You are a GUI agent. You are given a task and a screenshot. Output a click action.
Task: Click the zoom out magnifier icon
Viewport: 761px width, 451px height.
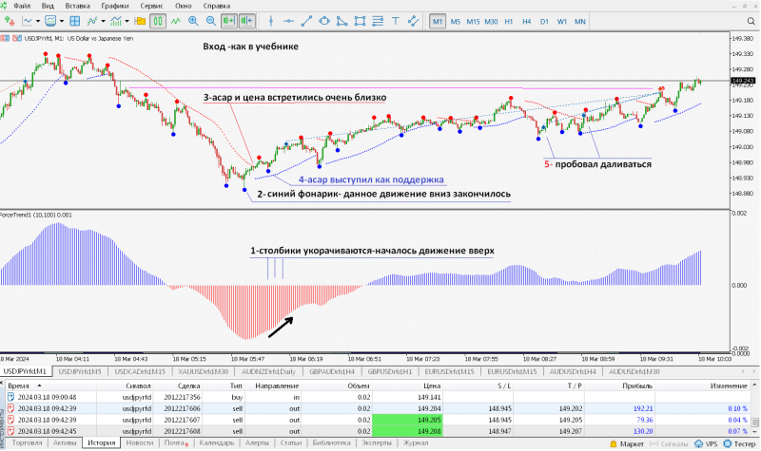(x=210, y=21)
